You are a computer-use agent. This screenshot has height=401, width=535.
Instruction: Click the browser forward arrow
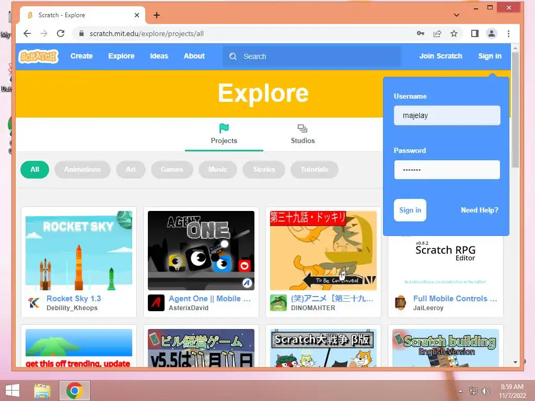tap(44, 33)
